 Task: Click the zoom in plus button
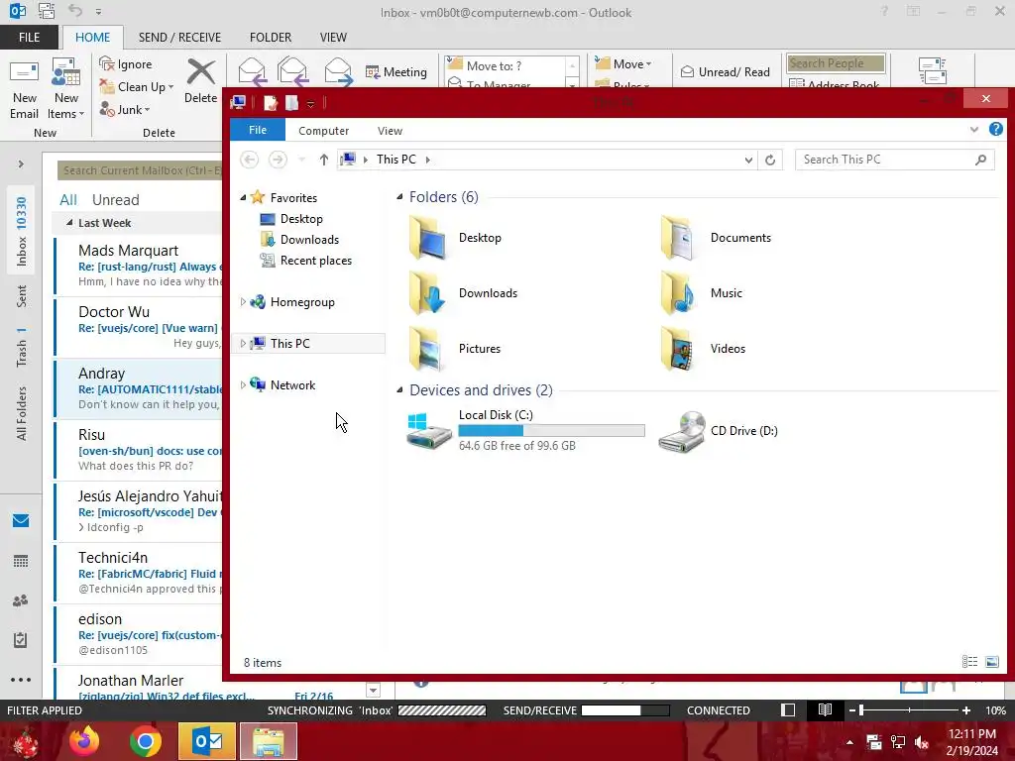(x=965, y=710)
